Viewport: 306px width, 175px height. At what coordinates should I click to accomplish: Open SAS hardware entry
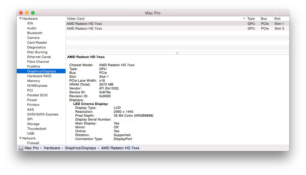point(31,109)
